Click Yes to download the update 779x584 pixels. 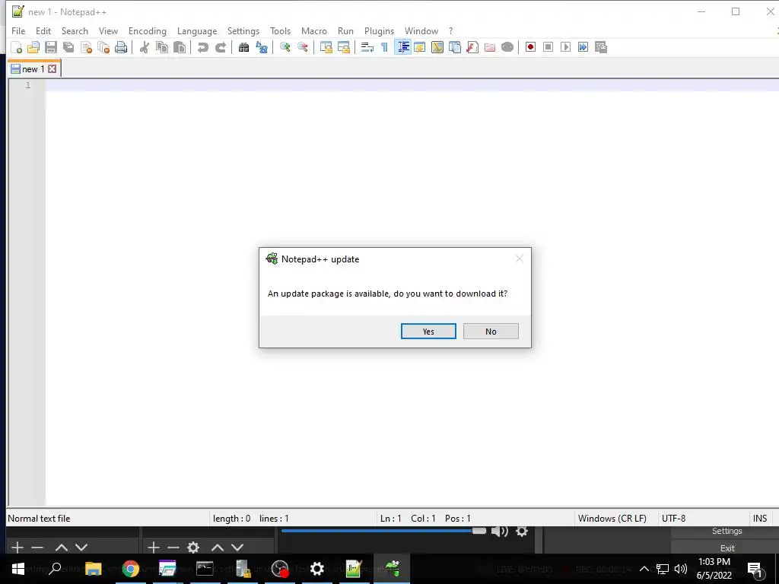(428, 332)
